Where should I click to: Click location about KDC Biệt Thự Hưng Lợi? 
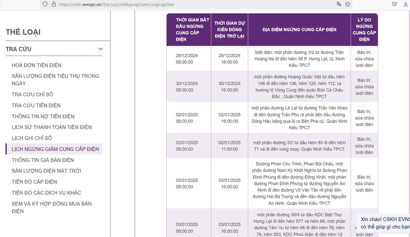click(299, 225)
